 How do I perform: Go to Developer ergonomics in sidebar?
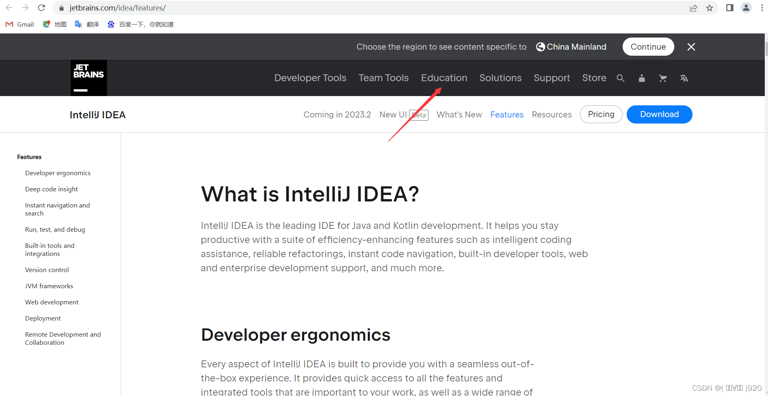tap(58, 173)
